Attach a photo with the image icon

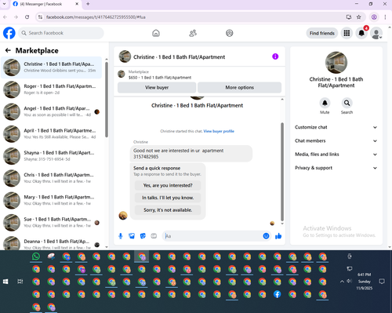[x=132, y=236]
